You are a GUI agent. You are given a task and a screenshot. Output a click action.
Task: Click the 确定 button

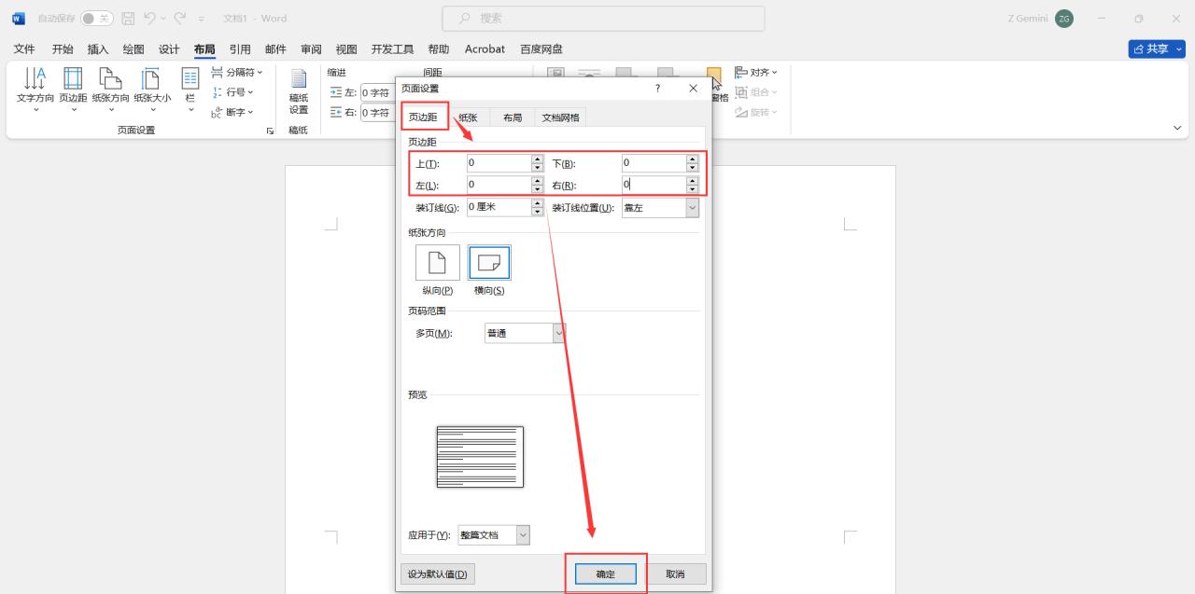coord(606,573)
